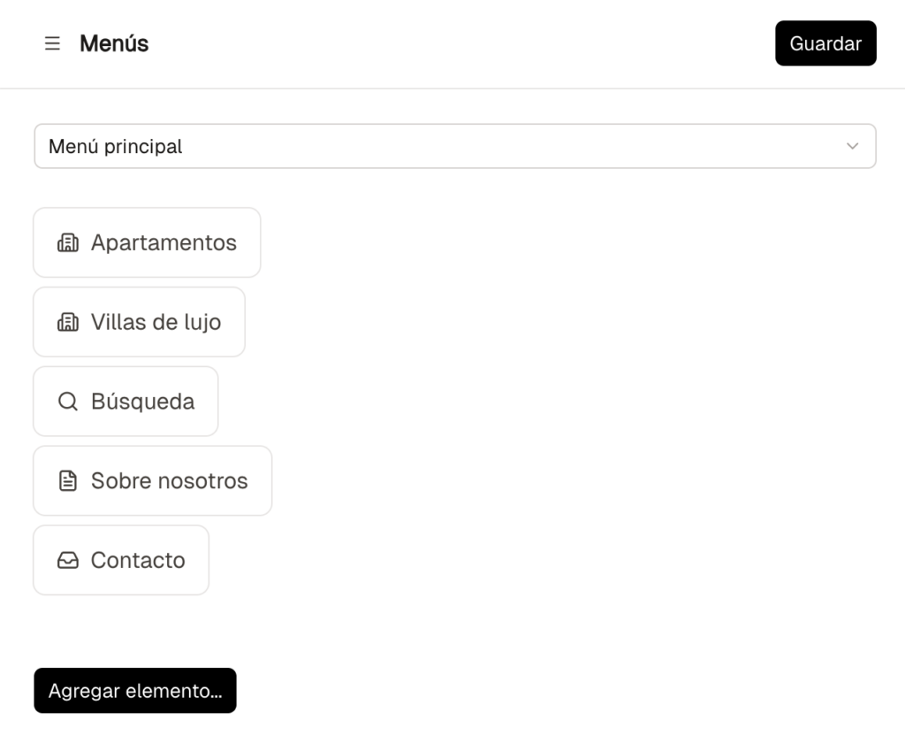Click the building icon beside Apartamentos

point(68,243)
